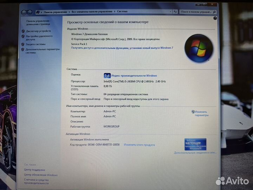Click the shield icon next to Настройка удаленного доступа
253x190 pixels.
click(x=23, y=36)
